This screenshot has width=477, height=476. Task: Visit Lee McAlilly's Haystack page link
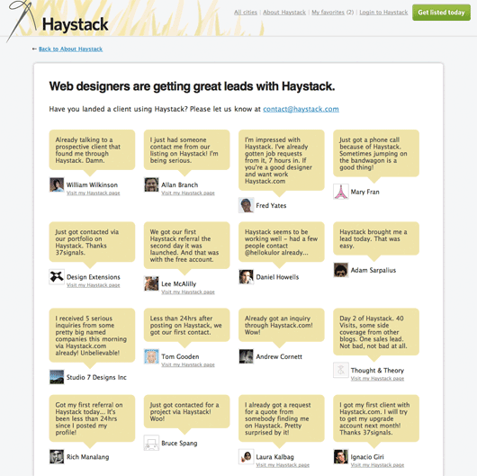click(x=188, y=292)
